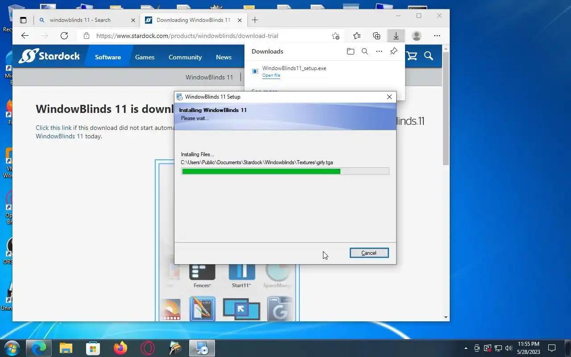This screenshot has width=571, height=357.
Task: Pin the Downloads panel
Action: 393,51
